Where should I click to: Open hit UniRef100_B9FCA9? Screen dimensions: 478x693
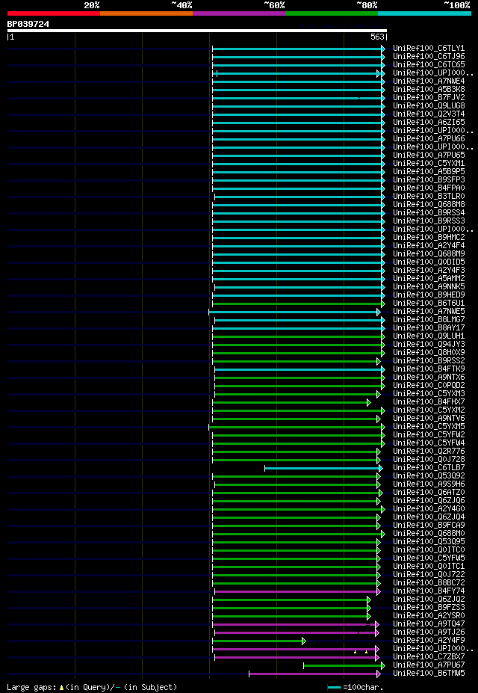[x=429, y=525]
